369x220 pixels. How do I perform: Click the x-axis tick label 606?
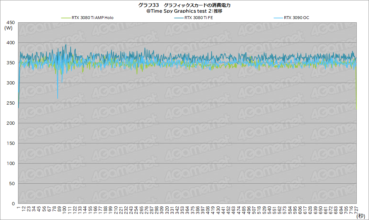(300, 210)
